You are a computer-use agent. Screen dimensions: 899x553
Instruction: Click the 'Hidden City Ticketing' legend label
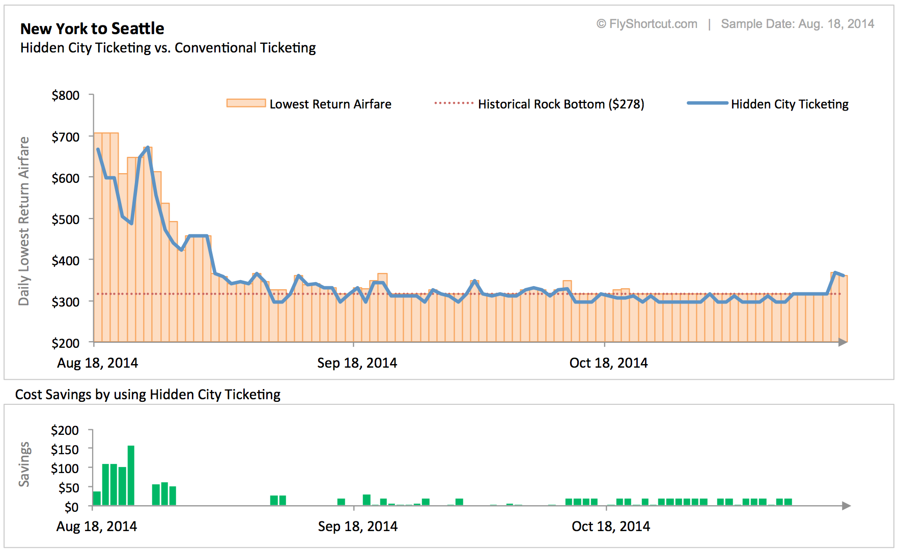pos(790,104)
